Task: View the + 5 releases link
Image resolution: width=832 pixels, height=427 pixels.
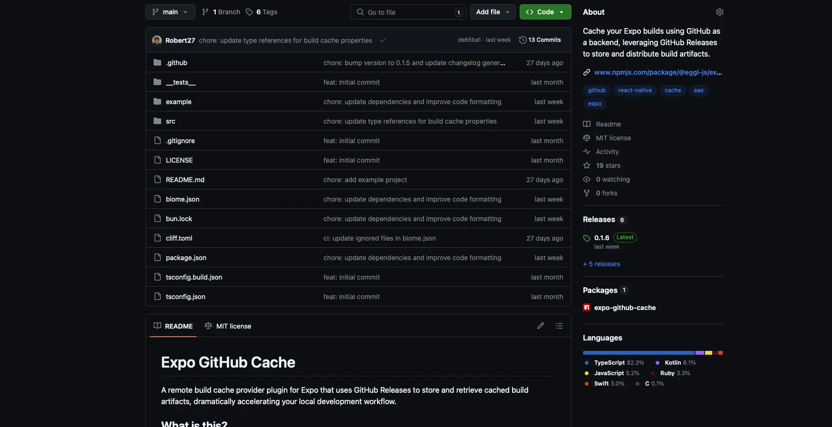Action: tap(601, 264)
